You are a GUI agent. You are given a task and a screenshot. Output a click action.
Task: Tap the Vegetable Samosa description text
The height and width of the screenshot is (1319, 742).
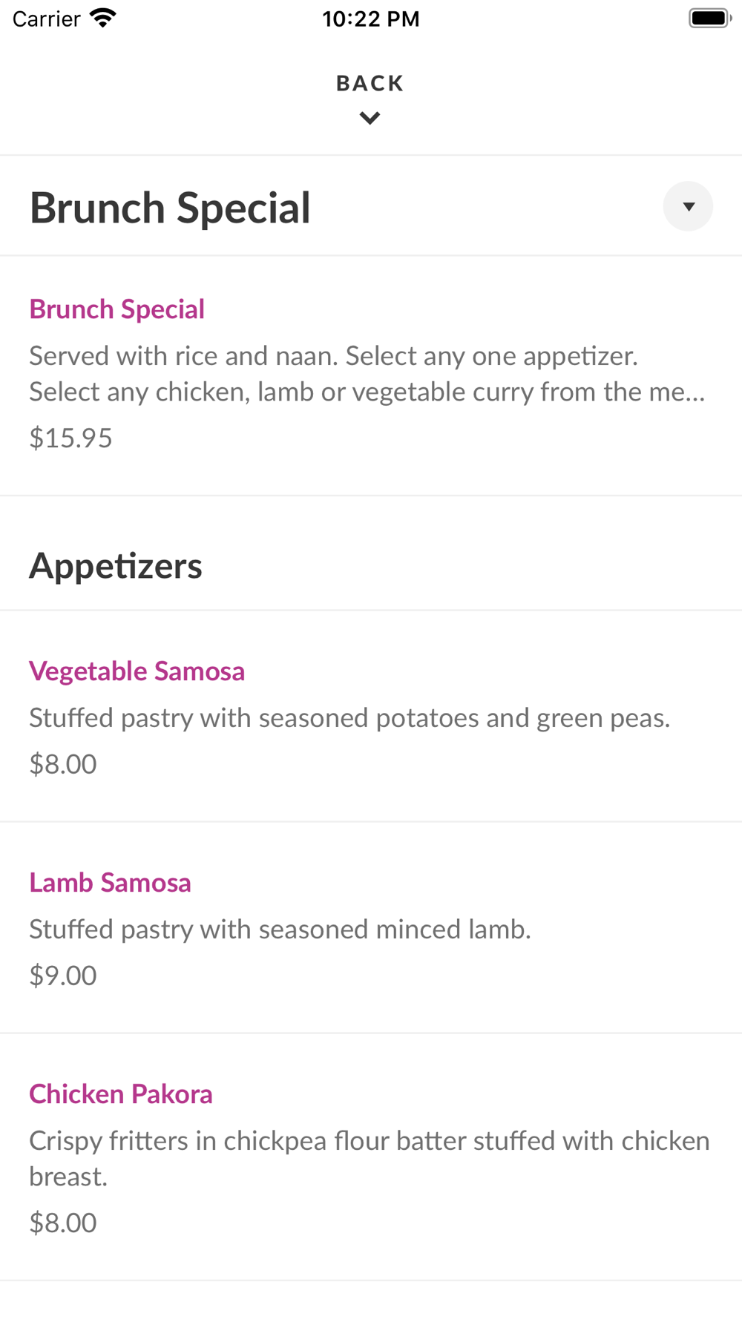click(349, 718)
